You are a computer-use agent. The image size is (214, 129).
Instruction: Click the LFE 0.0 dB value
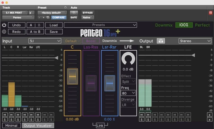click(128, 69)
